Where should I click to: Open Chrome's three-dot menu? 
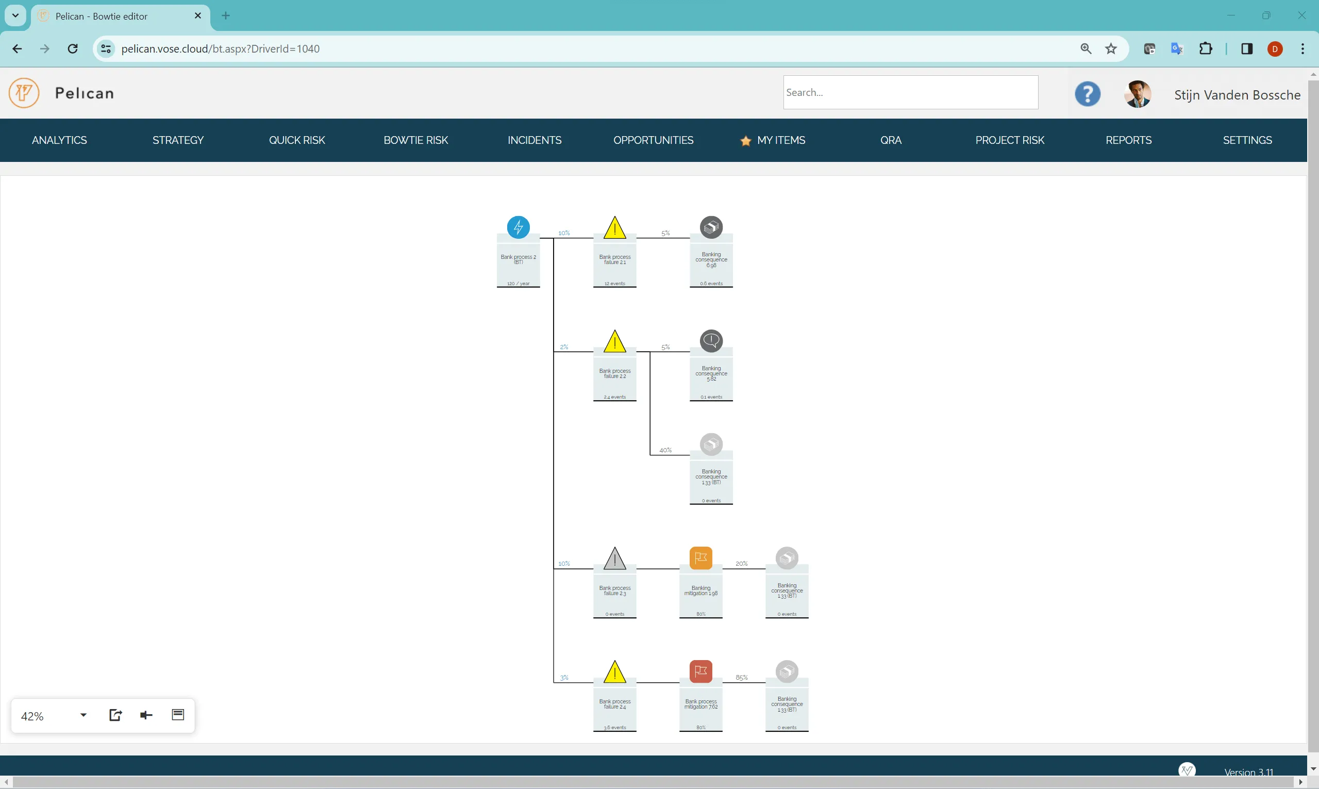pyautogui.click(x=1302, y=49)
